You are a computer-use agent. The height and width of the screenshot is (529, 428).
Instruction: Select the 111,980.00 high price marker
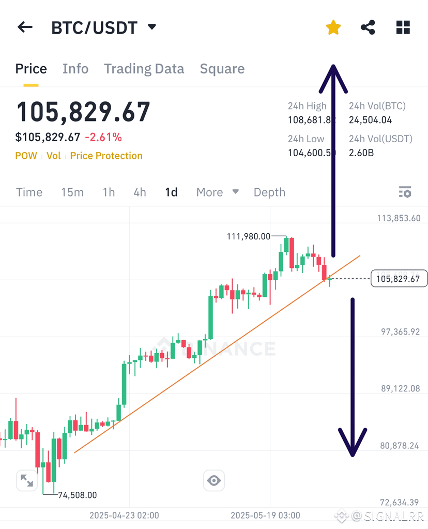pos(249,236)
